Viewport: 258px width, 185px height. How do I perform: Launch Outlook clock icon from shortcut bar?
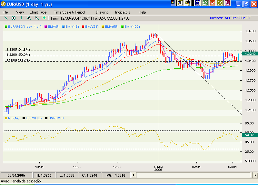[x=220, y=3]
